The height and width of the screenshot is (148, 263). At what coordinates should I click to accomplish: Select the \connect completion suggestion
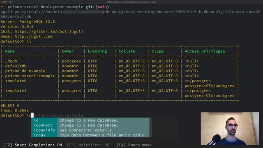[90, 125]
